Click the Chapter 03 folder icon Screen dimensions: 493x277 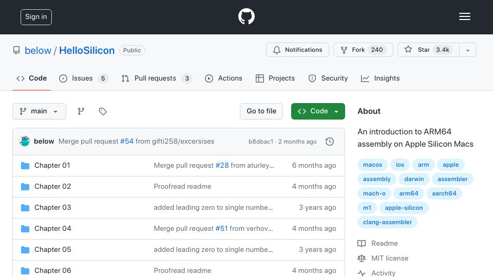point(25,208)
